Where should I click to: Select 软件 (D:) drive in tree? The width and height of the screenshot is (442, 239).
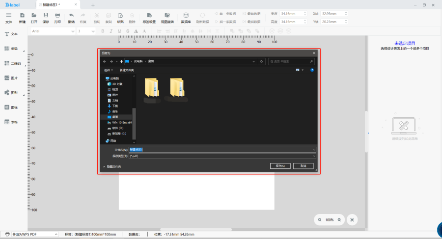115,128
